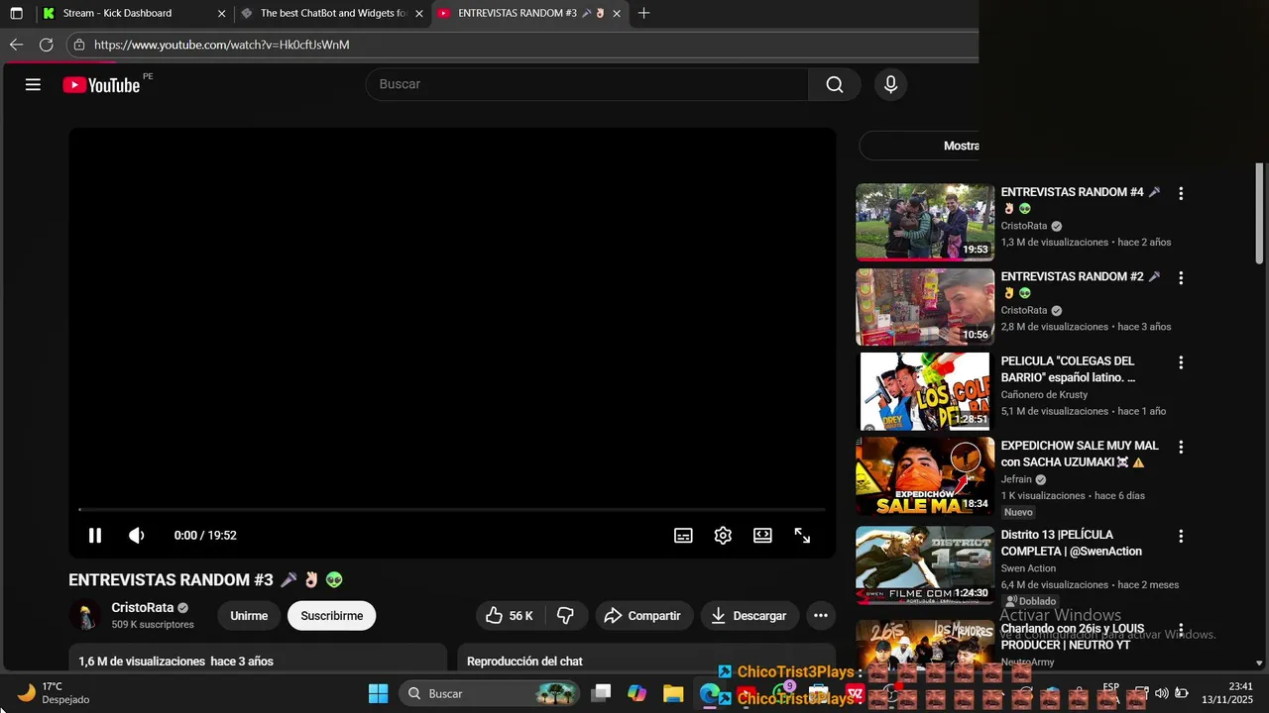Open EXPEDICHOW SALE MUY MAL thumbnail
The width and height of the screenshot is (1269, 713).
925,475
